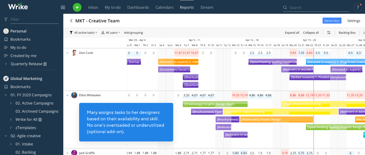Image resolution: width=365 pixels, height=155 pixels.
Task: Open the [Socistation] Social task bar
Action: coord(174,69)
